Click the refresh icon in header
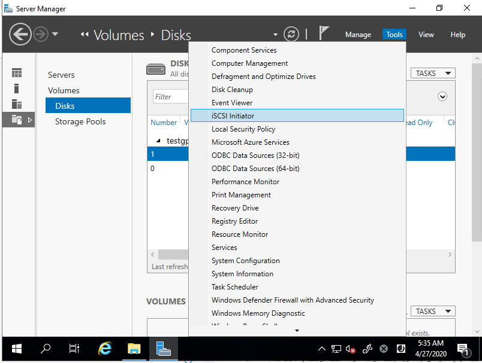Screen dimensions: 482x363 (291, 34)
